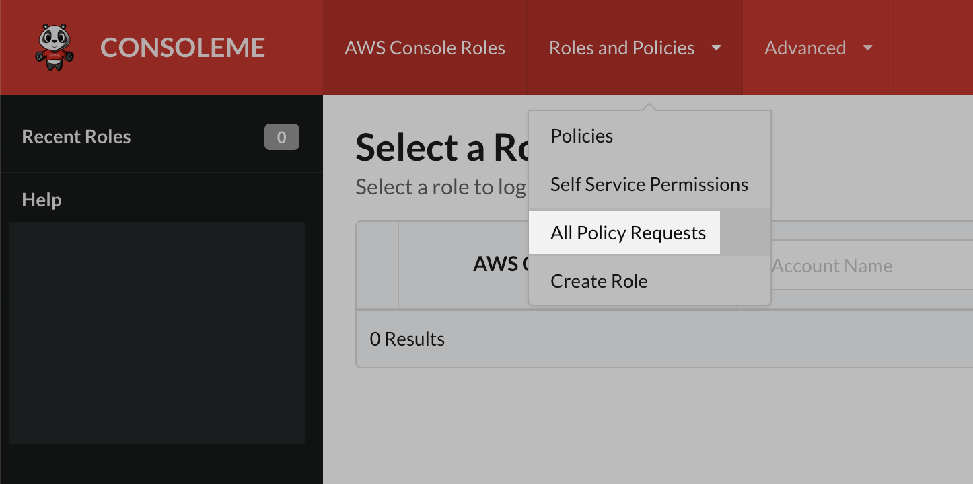Select Policies from the dropdown menu

(581, 136)
